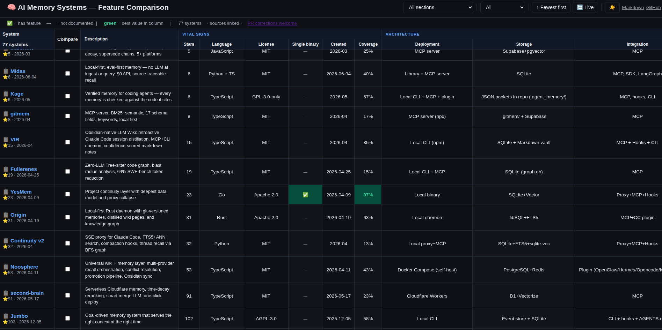Image resolution: width=662 pixels, height=330 pixels.
Task: Click the green checkmark in legend
Action: (10, 23)
